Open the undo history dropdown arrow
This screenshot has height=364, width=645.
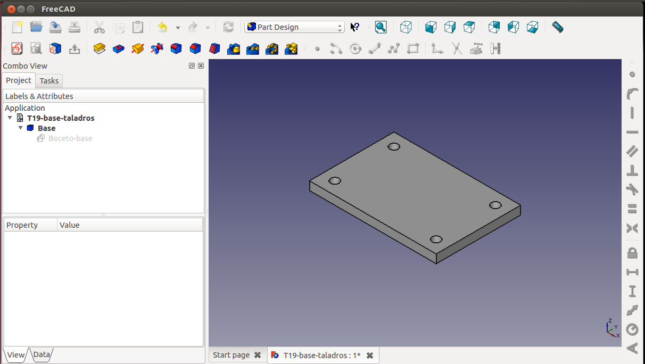[x=178, y=28]
